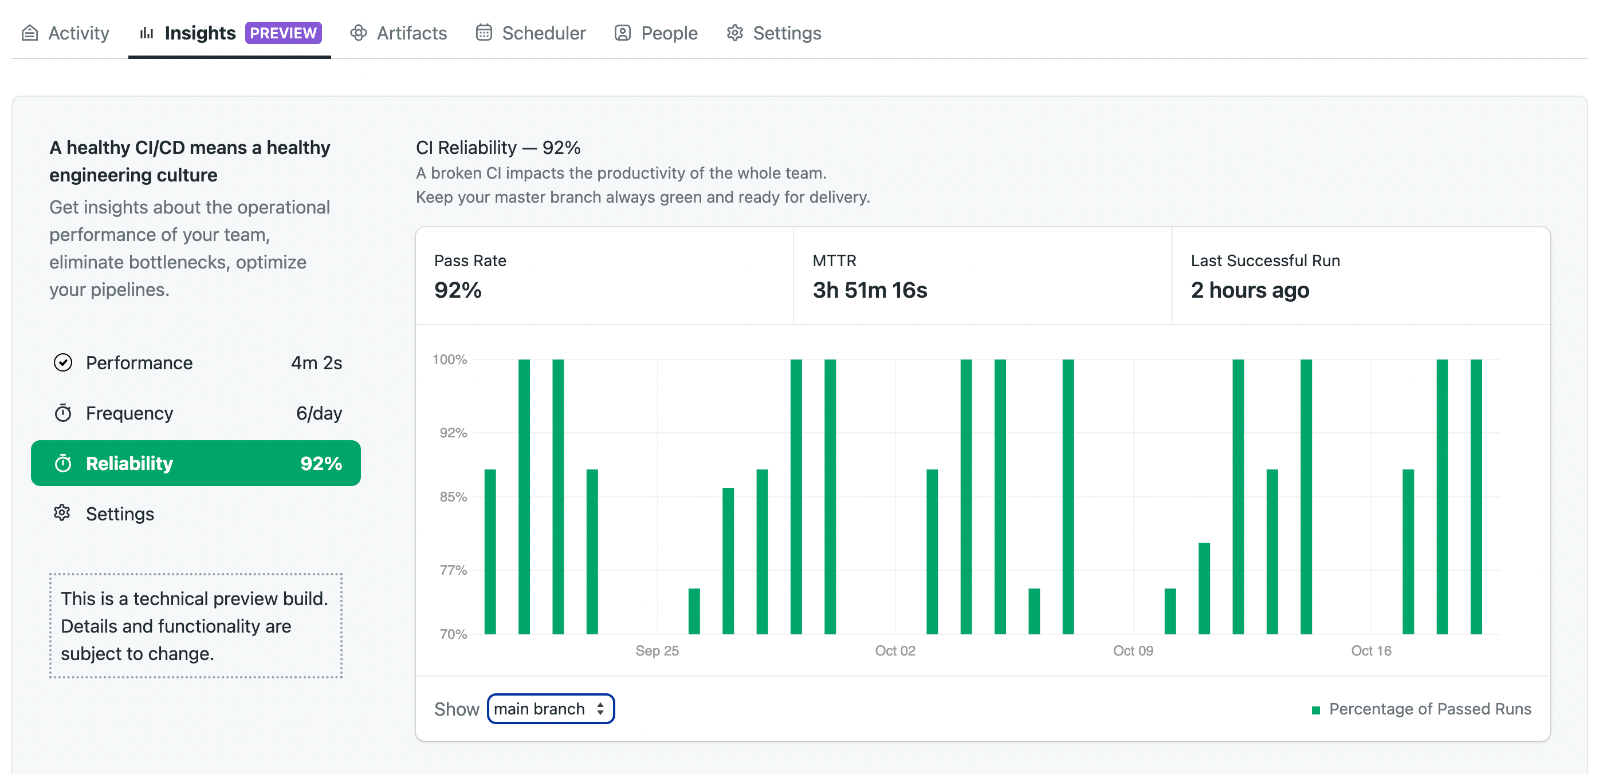Open Performance insights at 4m 2s
This screenshot has height=774, width=1611.
(195, 362)
